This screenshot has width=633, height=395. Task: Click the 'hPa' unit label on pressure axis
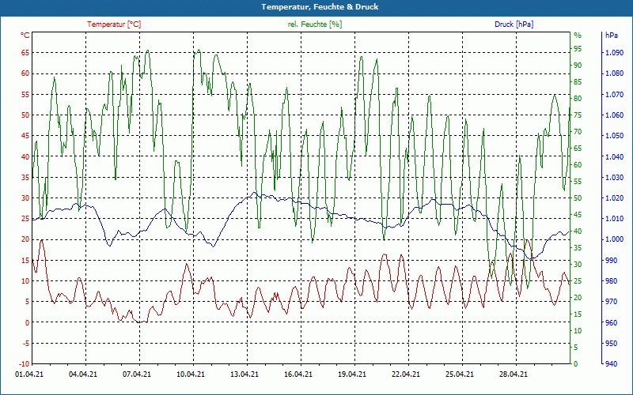tap(611, 36)
